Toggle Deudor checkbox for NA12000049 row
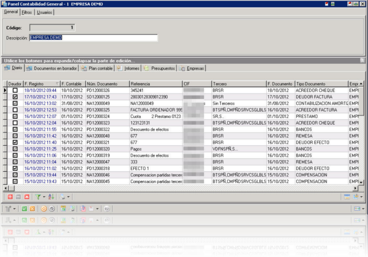The width and height of the screenshot is (368, 257). [x=15, y=103]
